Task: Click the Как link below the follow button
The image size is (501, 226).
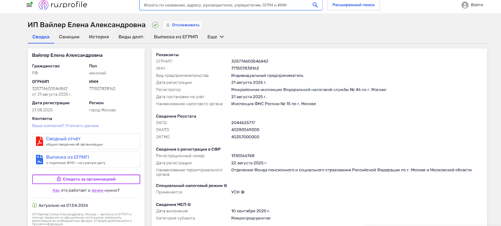Action: point(56,190)
